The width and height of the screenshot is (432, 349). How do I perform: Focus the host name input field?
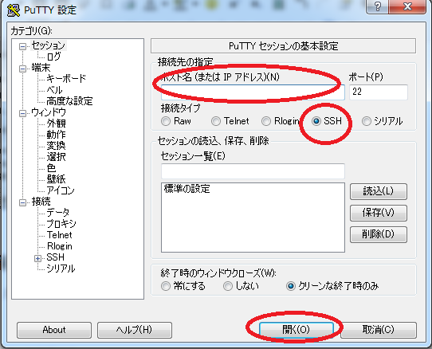[253, 92]
